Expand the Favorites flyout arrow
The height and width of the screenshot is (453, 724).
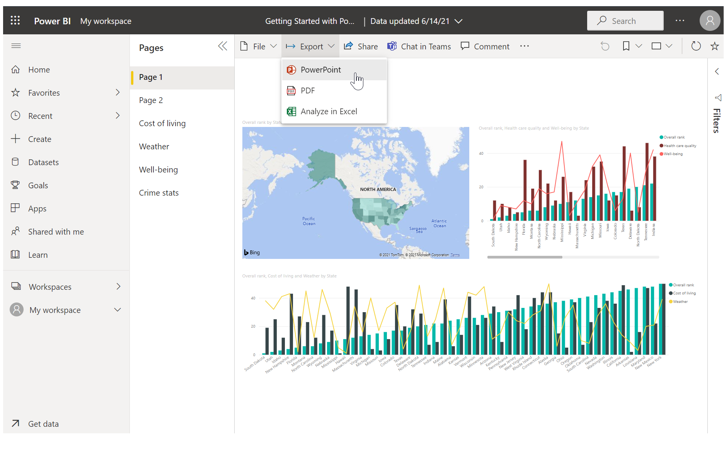point(118,93)
